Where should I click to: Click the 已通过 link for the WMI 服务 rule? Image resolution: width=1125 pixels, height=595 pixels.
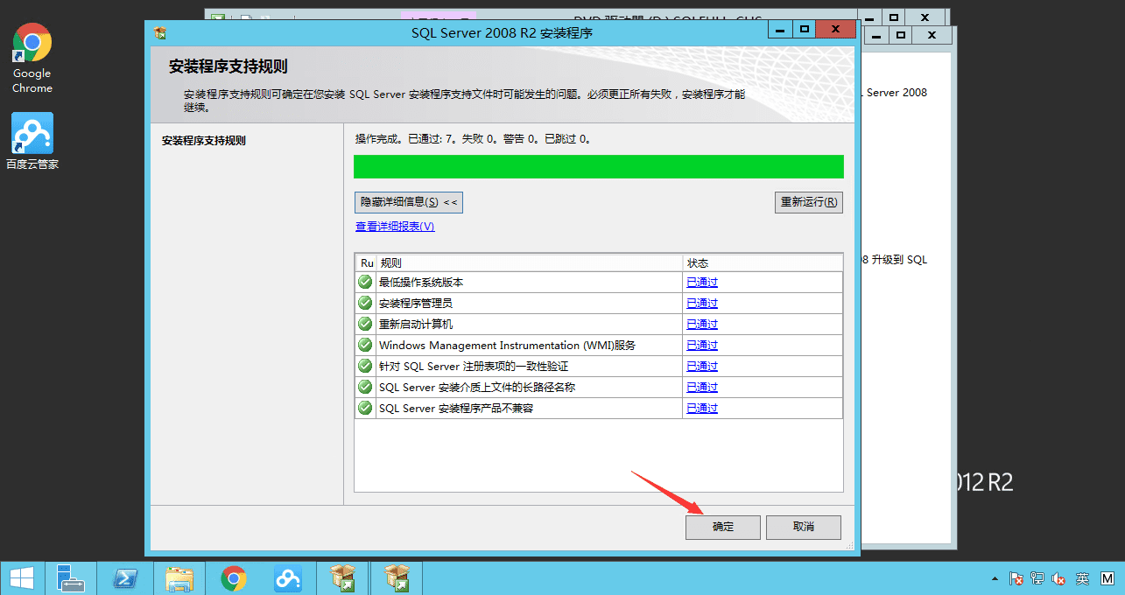coord(701,345)
